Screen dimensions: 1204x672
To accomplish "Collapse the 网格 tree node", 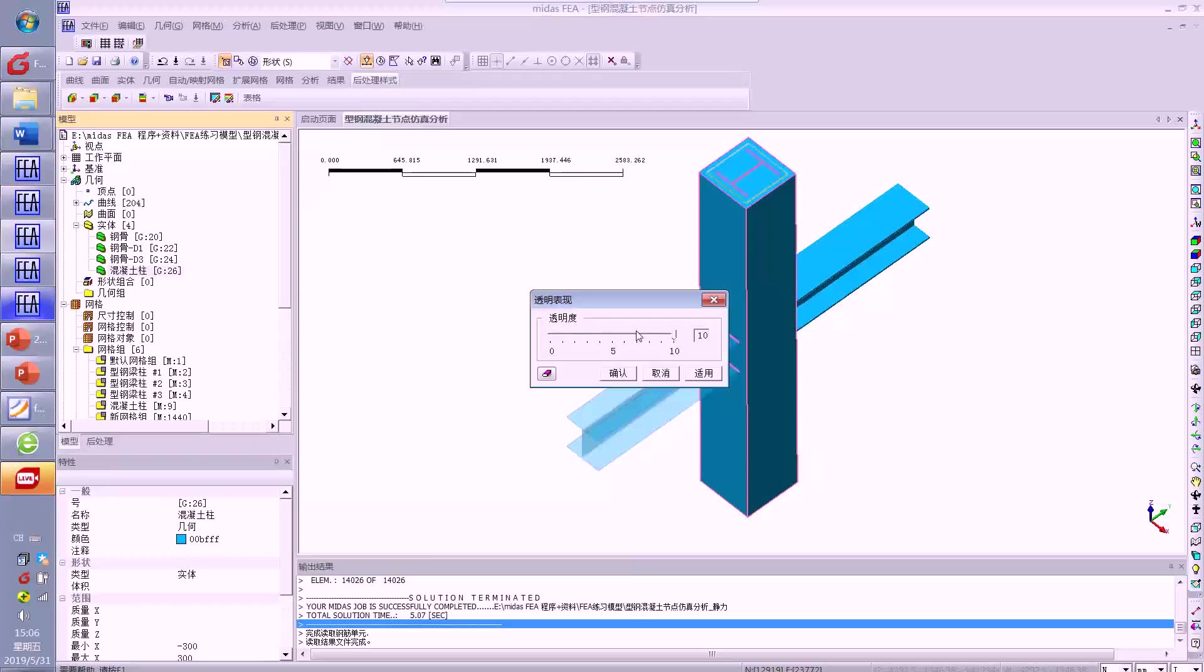I will 64,305.
